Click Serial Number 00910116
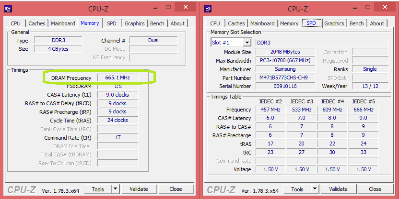Image resolution: width=399 pixels, height=199 pixels. tap(285, 86)
